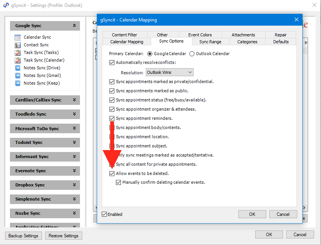Toggle Automatically resolve conflicts checkbox
The image size is (321, 245).
click(x=112, y=62)
